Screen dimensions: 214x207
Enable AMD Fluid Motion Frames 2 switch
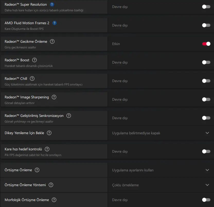pyautogui.click(x=206, y=25)
